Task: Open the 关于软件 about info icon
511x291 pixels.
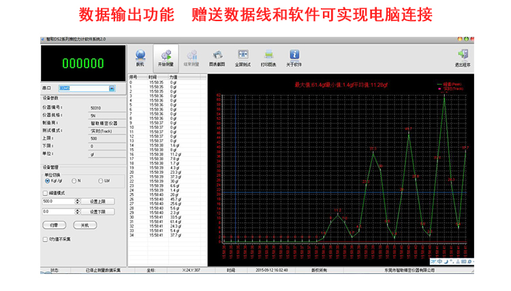Action: (x=294, y=55)
